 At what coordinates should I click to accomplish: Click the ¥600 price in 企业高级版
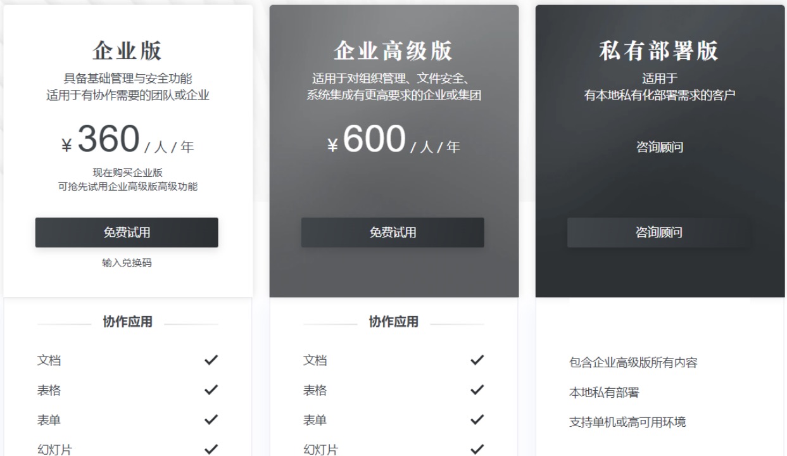(367, 141)
